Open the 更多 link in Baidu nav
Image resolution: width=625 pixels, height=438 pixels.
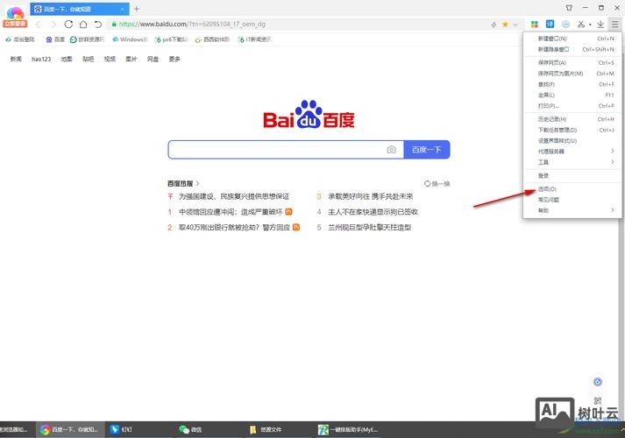pyautogui.click(x=174, y=59)
